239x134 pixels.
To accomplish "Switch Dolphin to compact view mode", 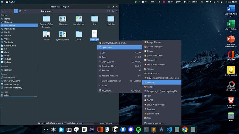I will pos(20,11).
